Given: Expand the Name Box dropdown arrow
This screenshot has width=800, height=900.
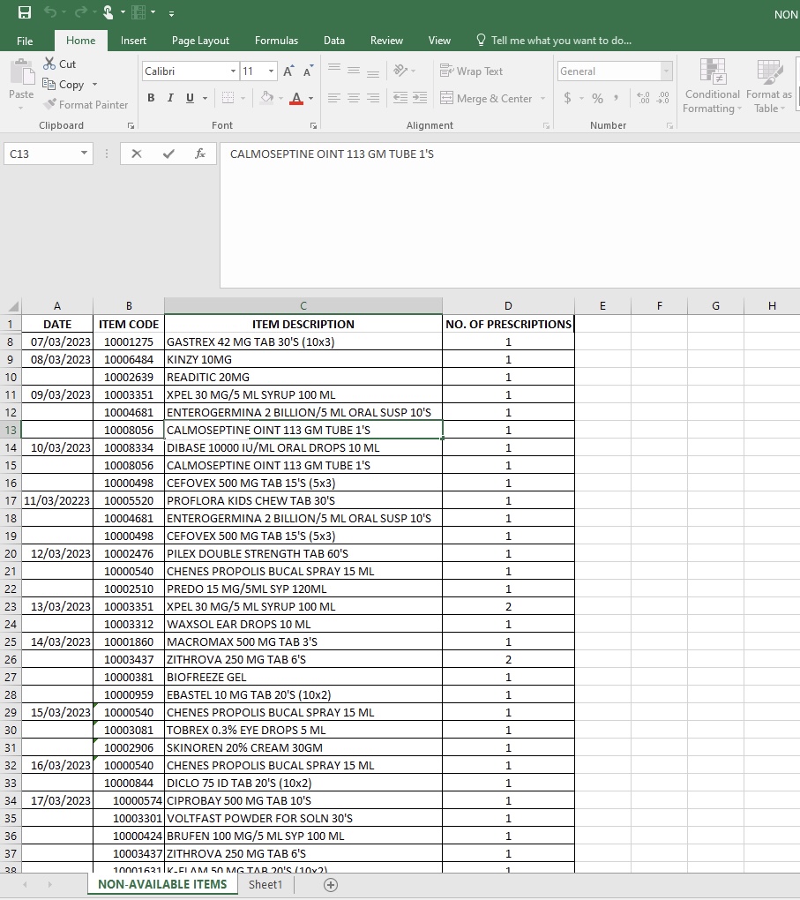Looking at the screenshot, I should (84, 153).
